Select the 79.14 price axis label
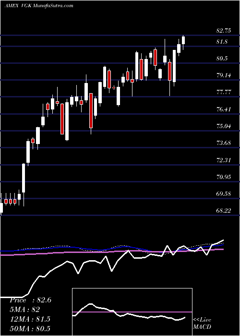Screen dimensions: 240x336 click(224, 75)
